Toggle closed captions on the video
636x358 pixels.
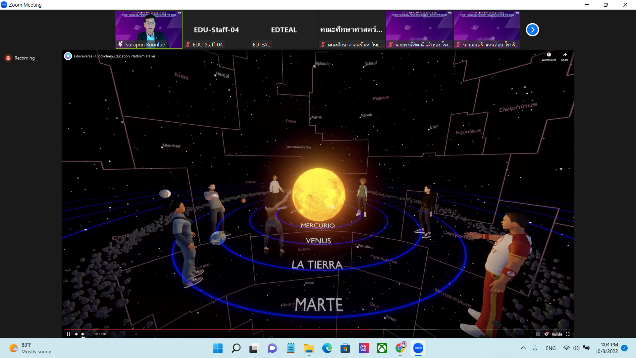pyautogui.click(x=538, y=334)
